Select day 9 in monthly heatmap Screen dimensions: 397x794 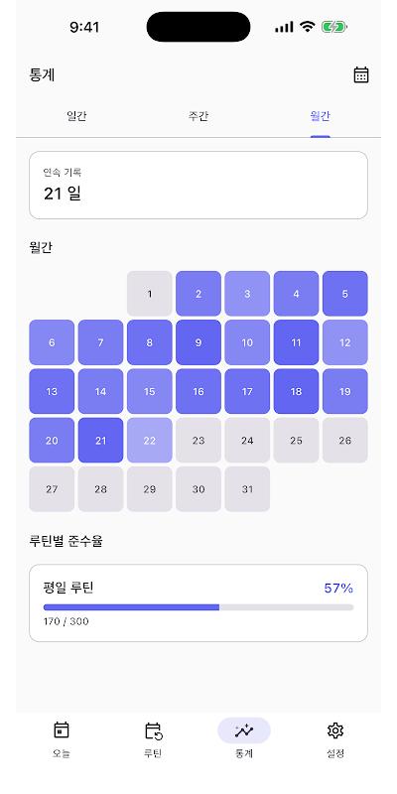pyautogui.click(x=198, y=342)
